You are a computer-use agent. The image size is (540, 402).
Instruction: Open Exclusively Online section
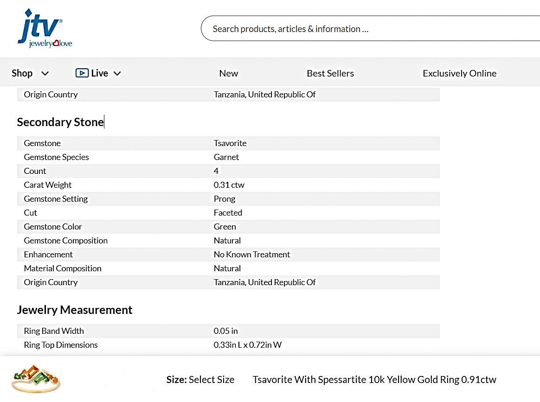[459, 73]
